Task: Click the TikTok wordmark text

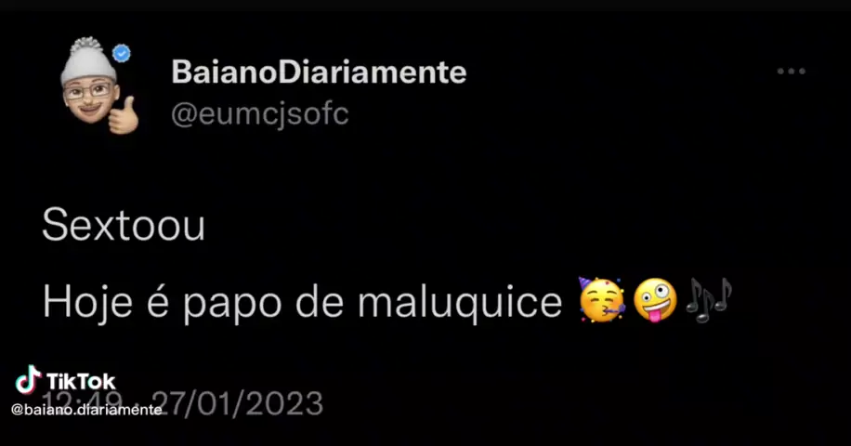Action: [x=81, y=382]
